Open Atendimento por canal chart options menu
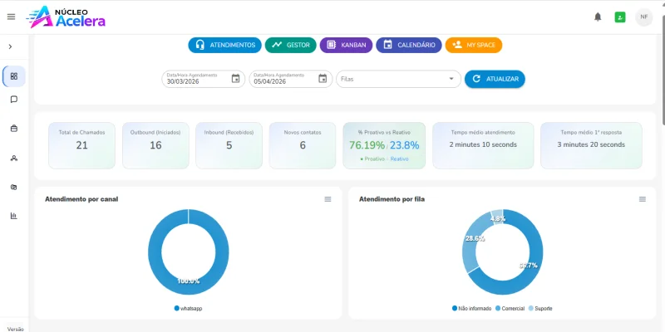The width and height of the screenshot is (665, 332). 328,199
